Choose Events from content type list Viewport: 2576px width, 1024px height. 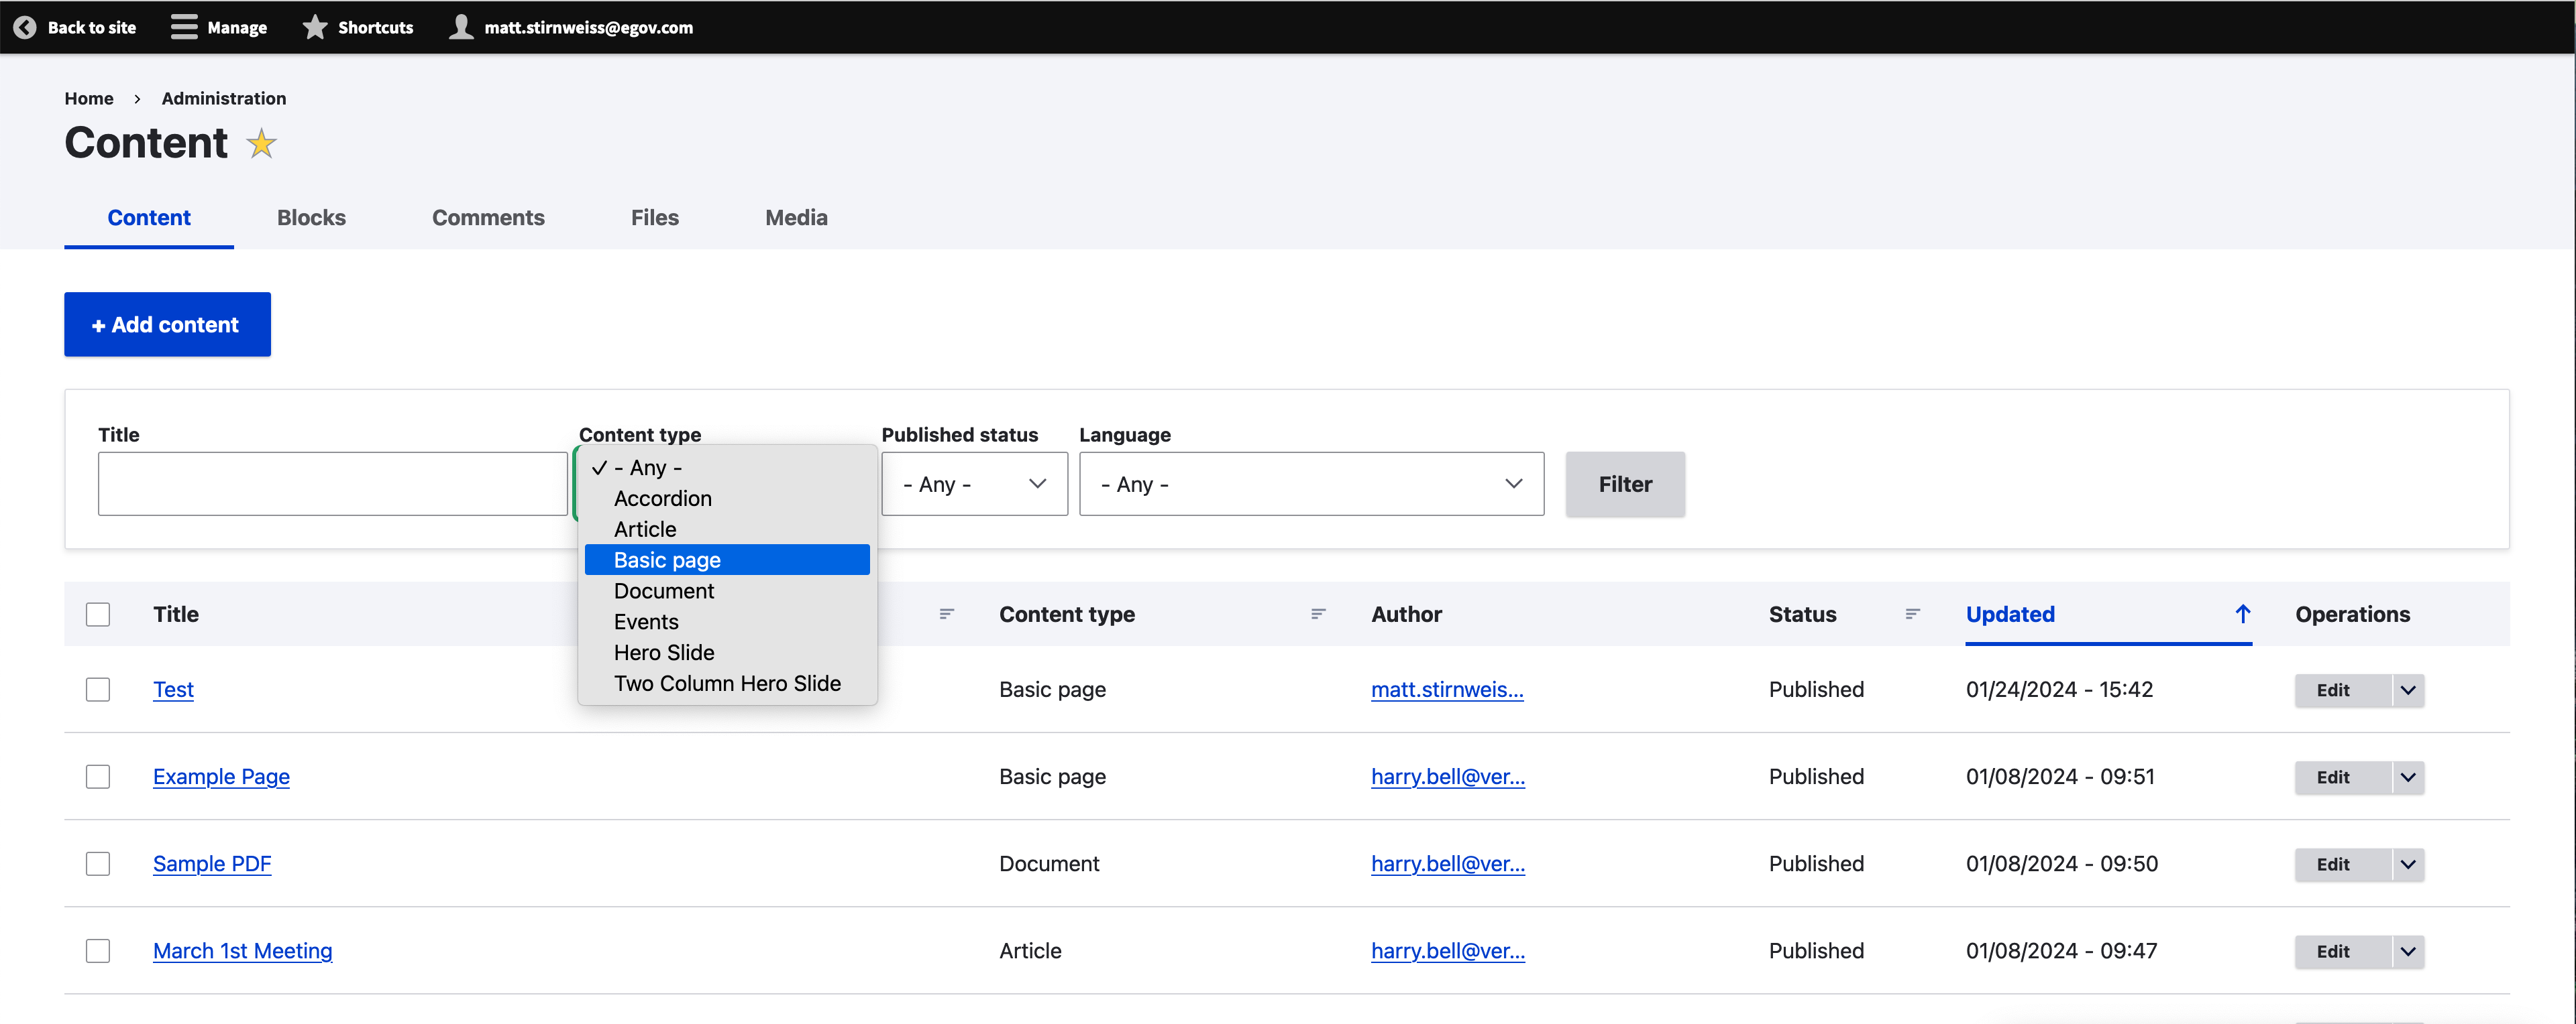tap(727, 621)
